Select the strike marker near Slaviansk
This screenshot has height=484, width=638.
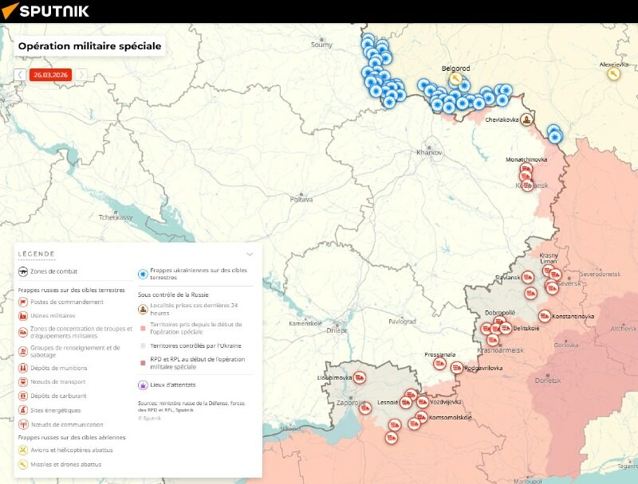click(528, 278)
